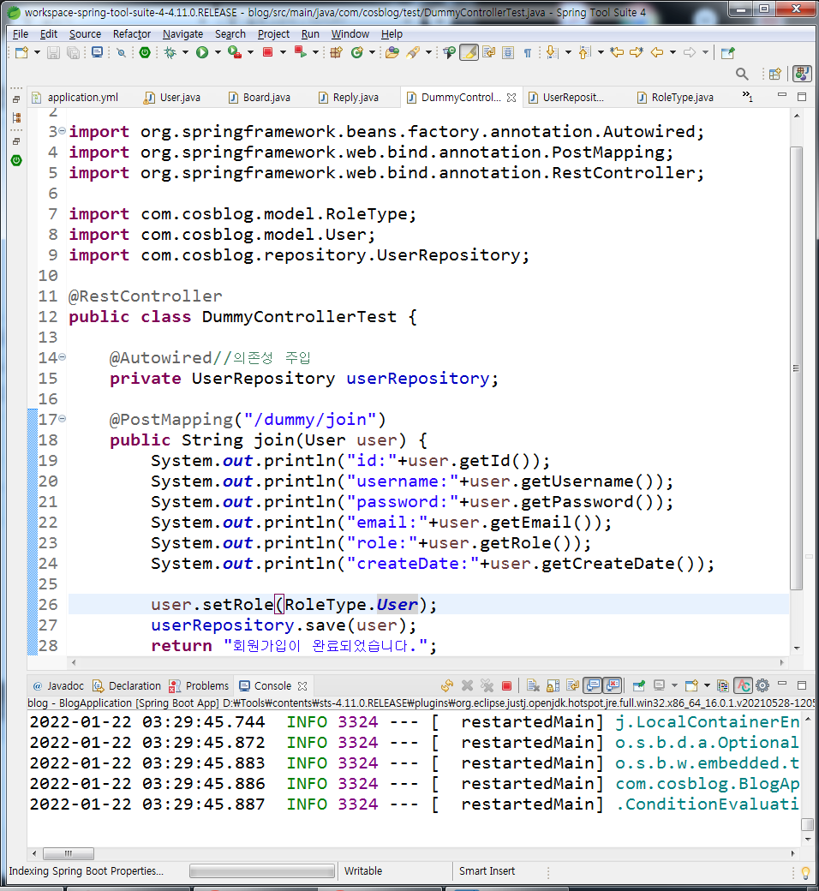Click the New Java Package icon
The image size is (819, 891).
tap(337, 53)
